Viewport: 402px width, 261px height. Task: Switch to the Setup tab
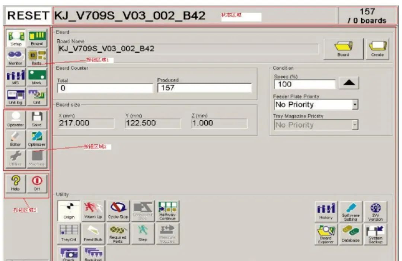(x=16, y=38)
